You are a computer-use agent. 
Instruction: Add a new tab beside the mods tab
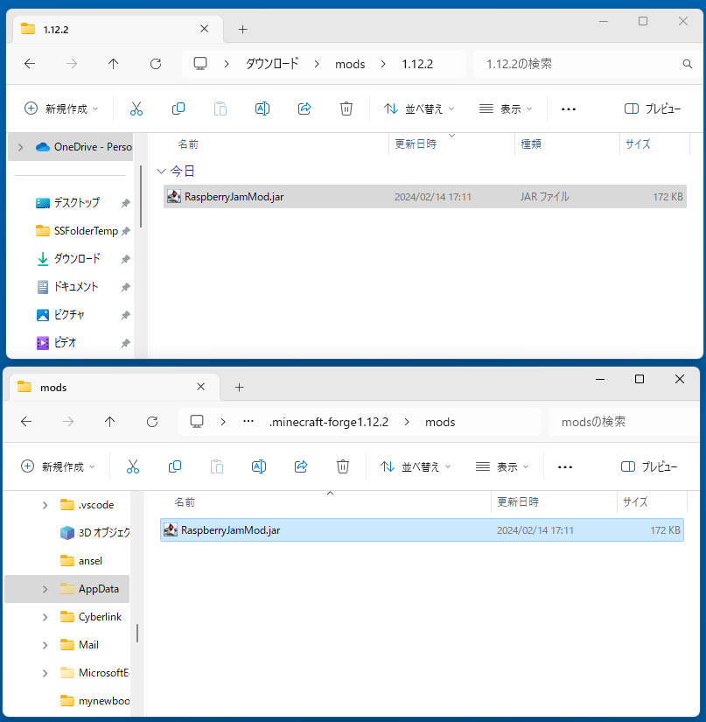coord(239,387)
